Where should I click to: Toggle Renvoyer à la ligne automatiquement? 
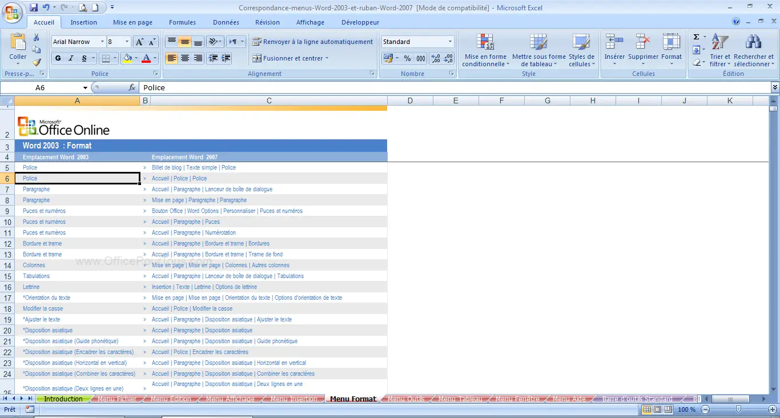pyautogui.click(x=313, y=42)
